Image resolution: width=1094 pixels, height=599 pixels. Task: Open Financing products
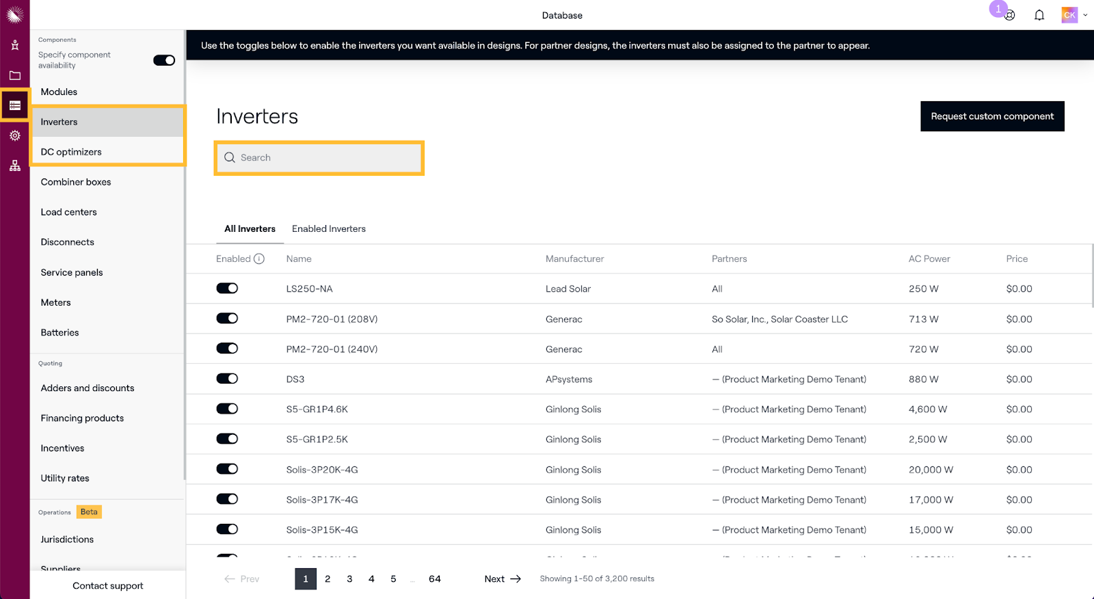[x=107, y=418]
